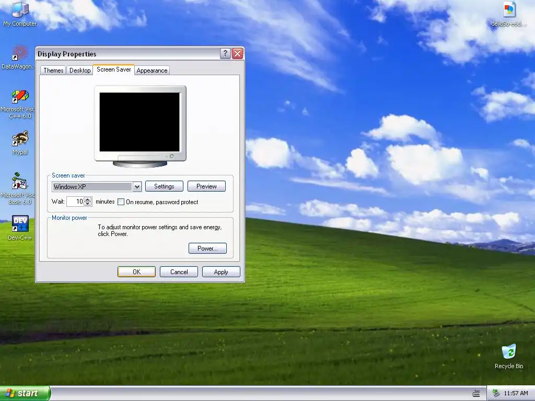This screenshot has height=401, width=535.
Task: Select the Recycle Bin icon
Action: point(509,356)
